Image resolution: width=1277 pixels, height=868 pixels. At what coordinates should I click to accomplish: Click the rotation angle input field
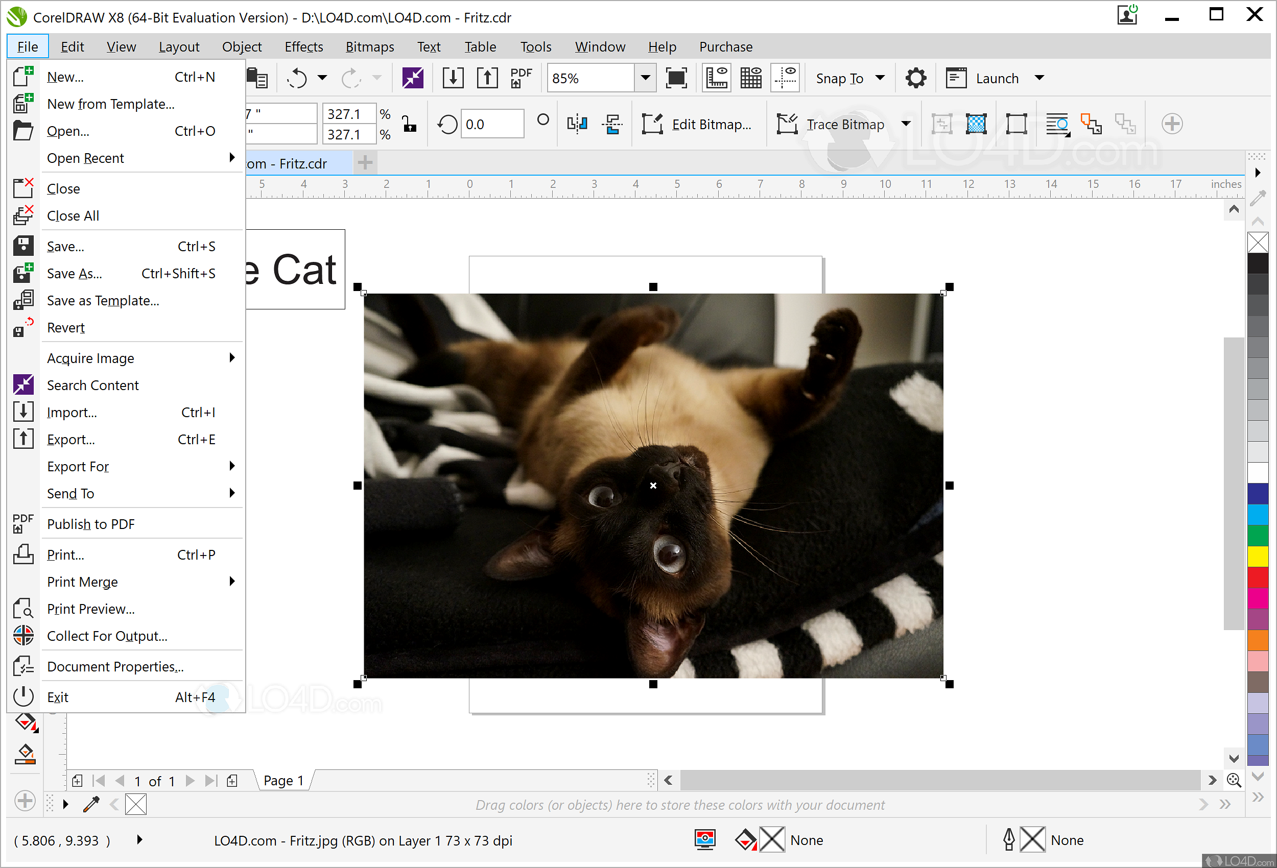[x=491, y=124]
